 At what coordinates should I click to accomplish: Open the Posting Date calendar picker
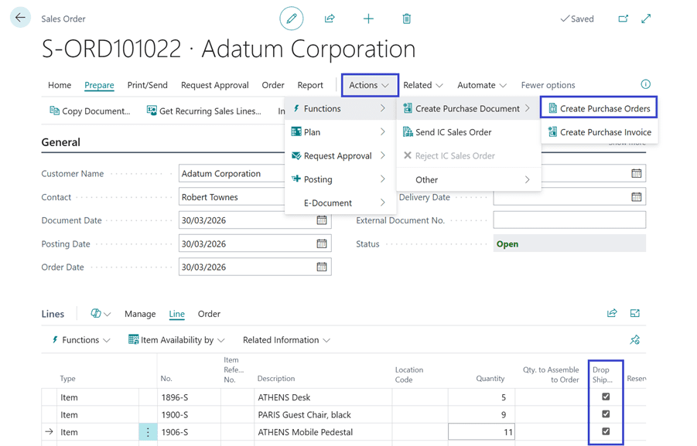(x=322, y=243)
